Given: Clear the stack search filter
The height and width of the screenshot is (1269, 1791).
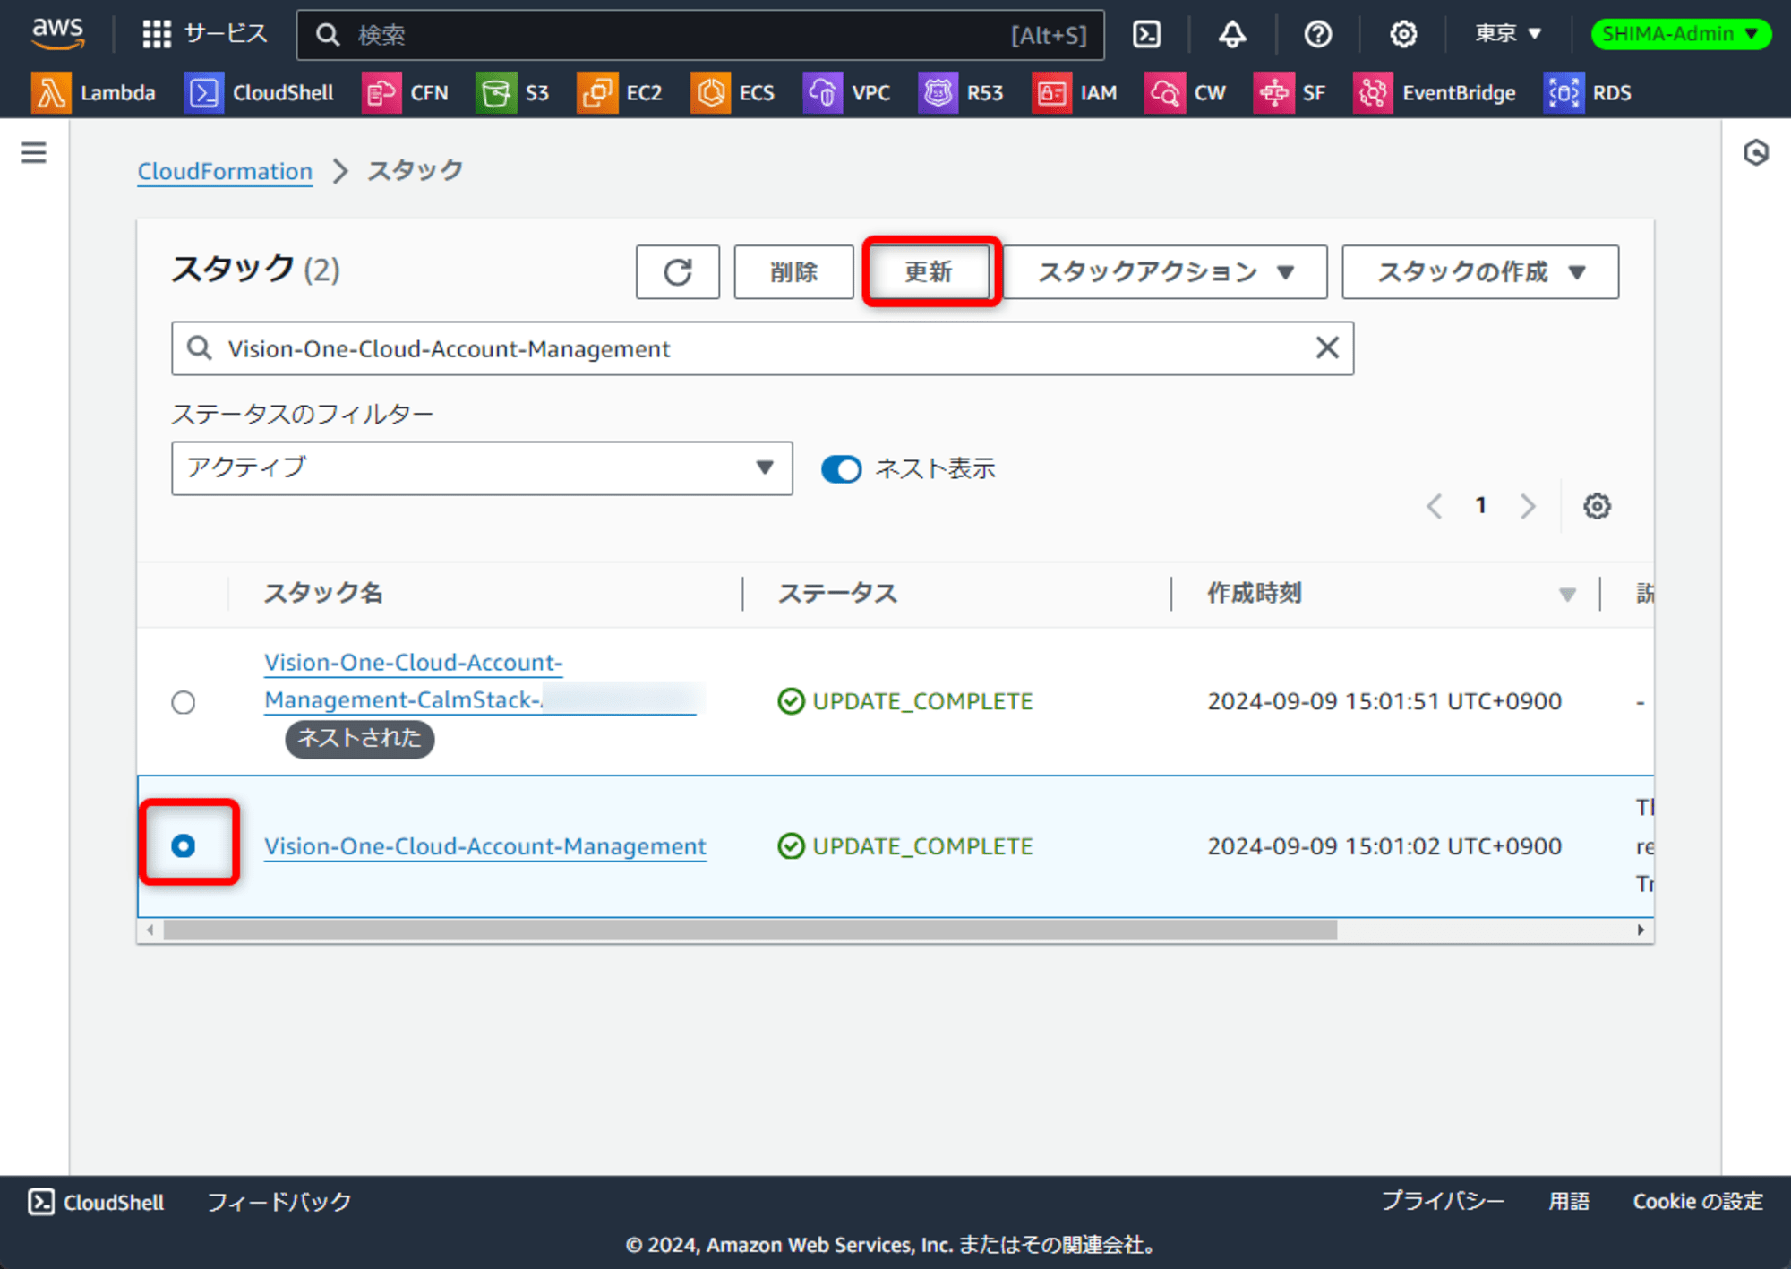Looking at the screenshot, I should point(1327,347).
